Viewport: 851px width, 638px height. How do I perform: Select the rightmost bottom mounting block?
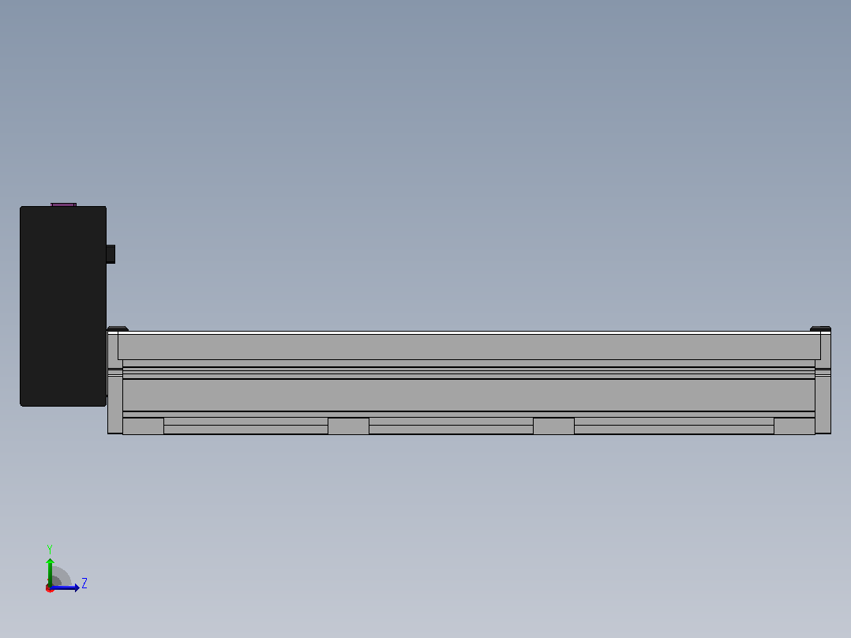click(x=794, y=426)
